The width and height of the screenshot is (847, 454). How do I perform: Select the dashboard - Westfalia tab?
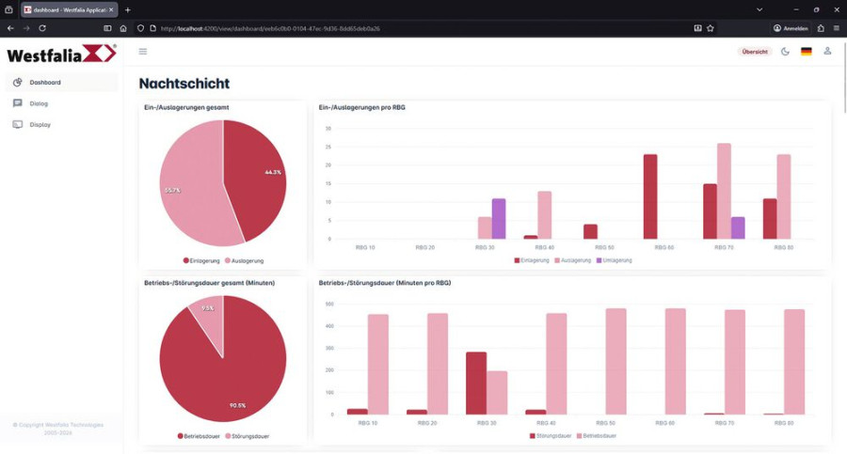point(69,9)
